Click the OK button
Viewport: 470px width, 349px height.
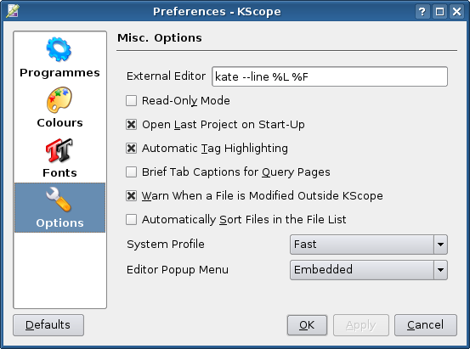pos(307,325)
